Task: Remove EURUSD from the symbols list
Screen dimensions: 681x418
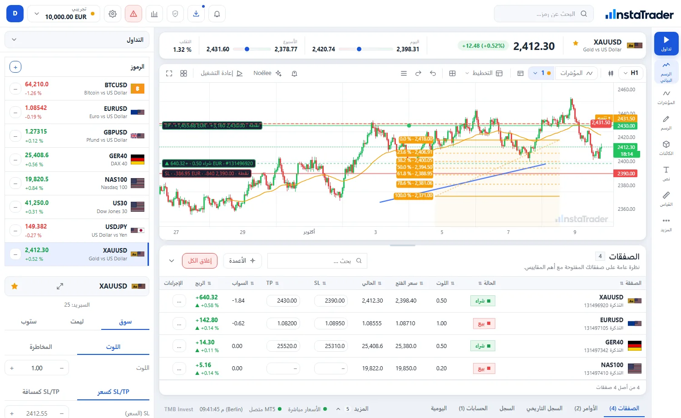Action: (15, 112)
